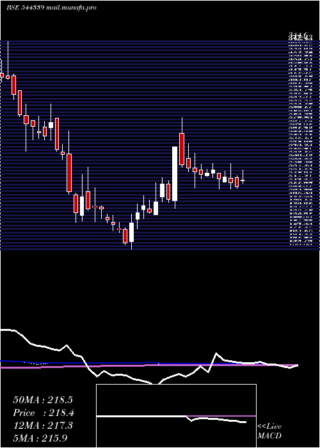Click the top price axis value 344.6

(x=298, y=35)
